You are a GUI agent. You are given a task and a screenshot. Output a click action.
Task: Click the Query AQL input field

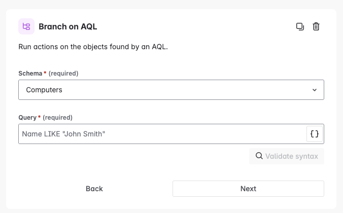(x=162, y=134)
